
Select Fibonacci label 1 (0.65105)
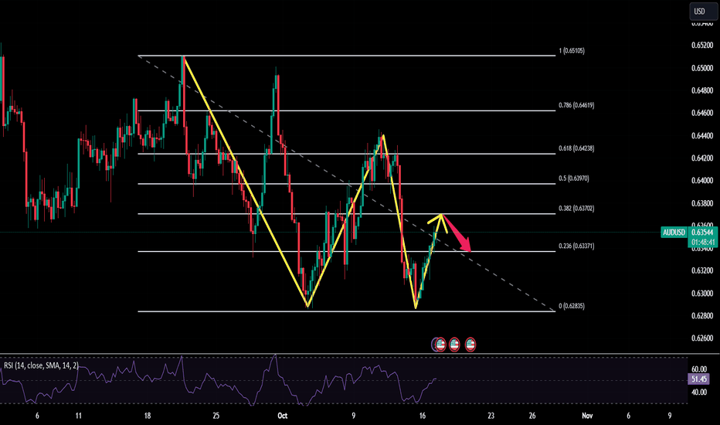(x=572, y=50)
